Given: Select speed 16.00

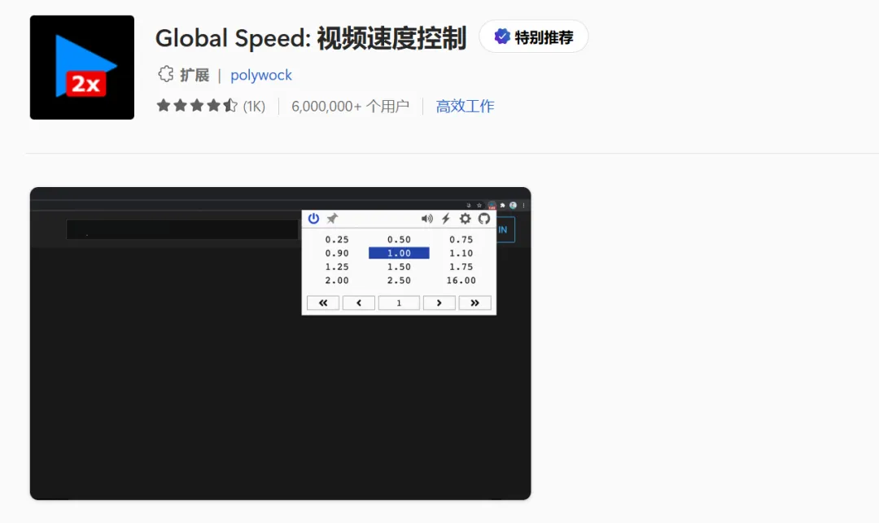Looking at the screenshot, I should pyautogui.click(x=461, y=280).
